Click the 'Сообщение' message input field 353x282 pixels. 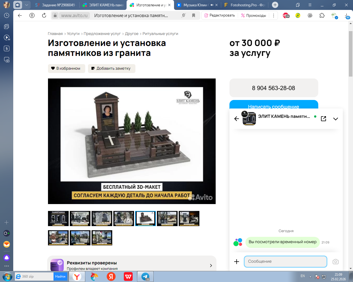(285, 262)
